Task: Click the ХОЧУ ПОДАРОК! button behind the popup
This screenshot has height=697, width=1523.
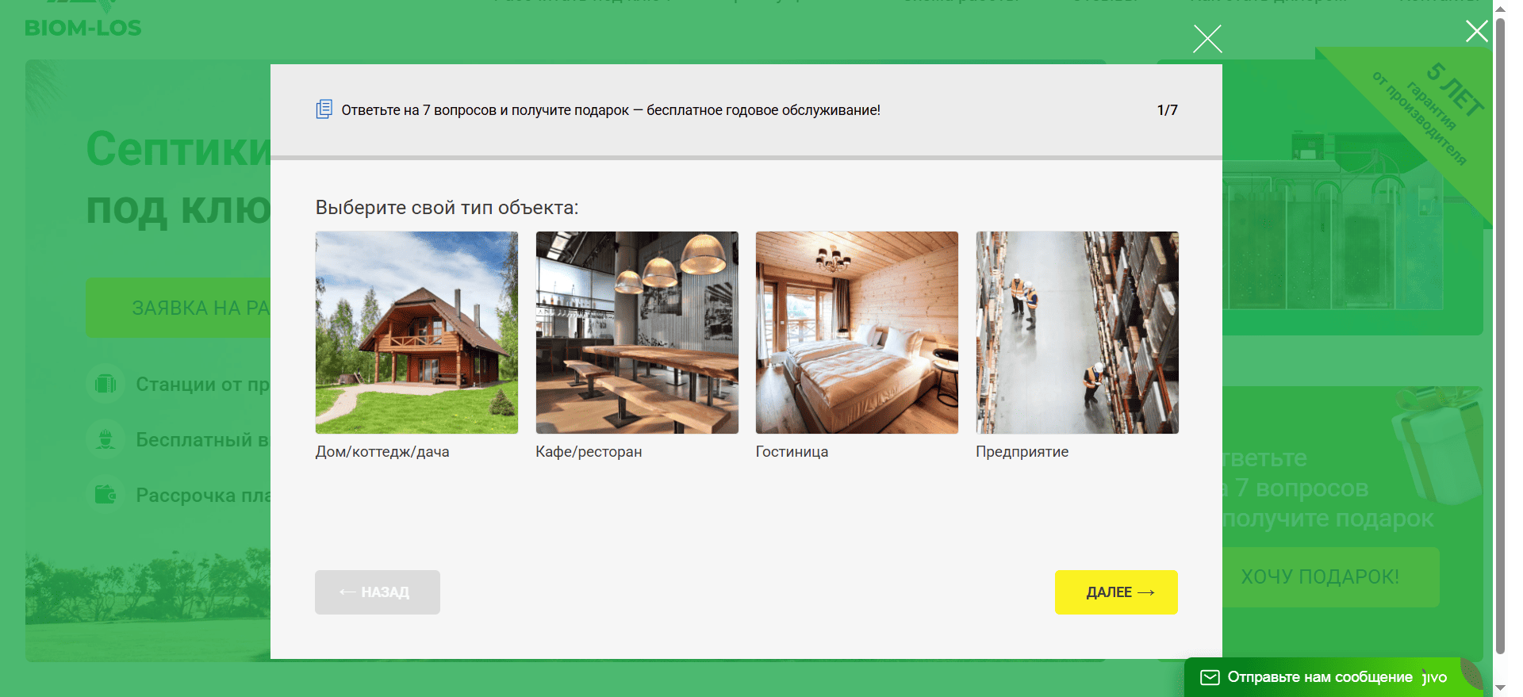Action: point(1330,577)
